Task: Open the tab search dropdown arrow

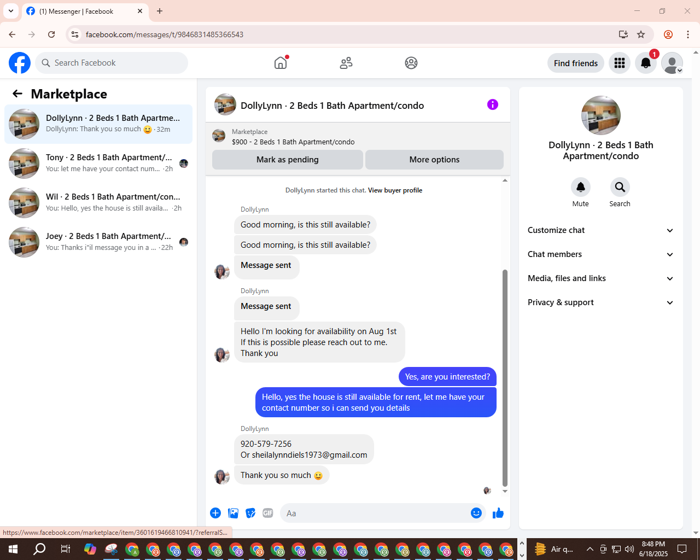Action: coord(11,11)
